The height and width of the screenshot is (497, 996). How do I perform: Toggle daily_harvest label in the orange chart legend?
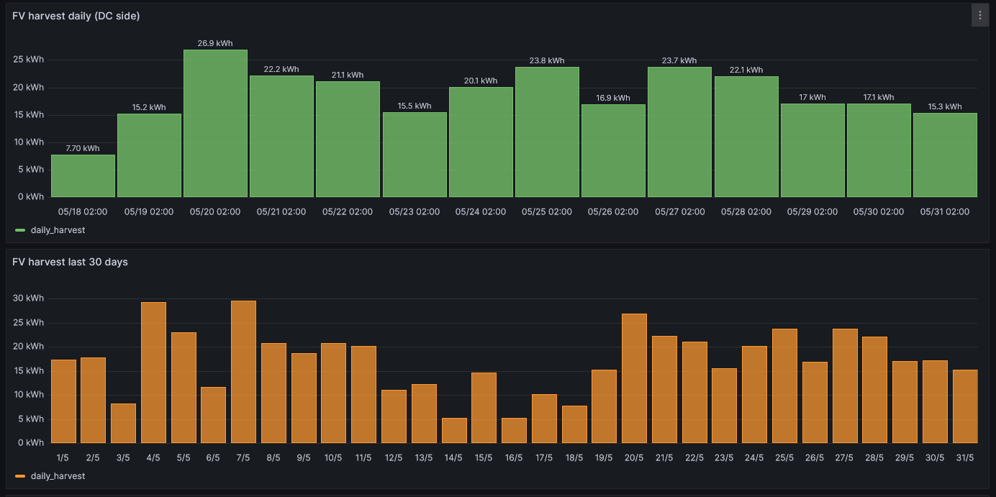coord(58,476)
